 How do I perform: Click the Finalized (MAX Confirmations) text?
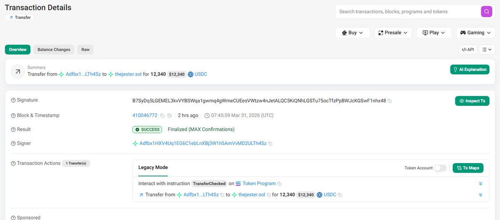[201, 130]
